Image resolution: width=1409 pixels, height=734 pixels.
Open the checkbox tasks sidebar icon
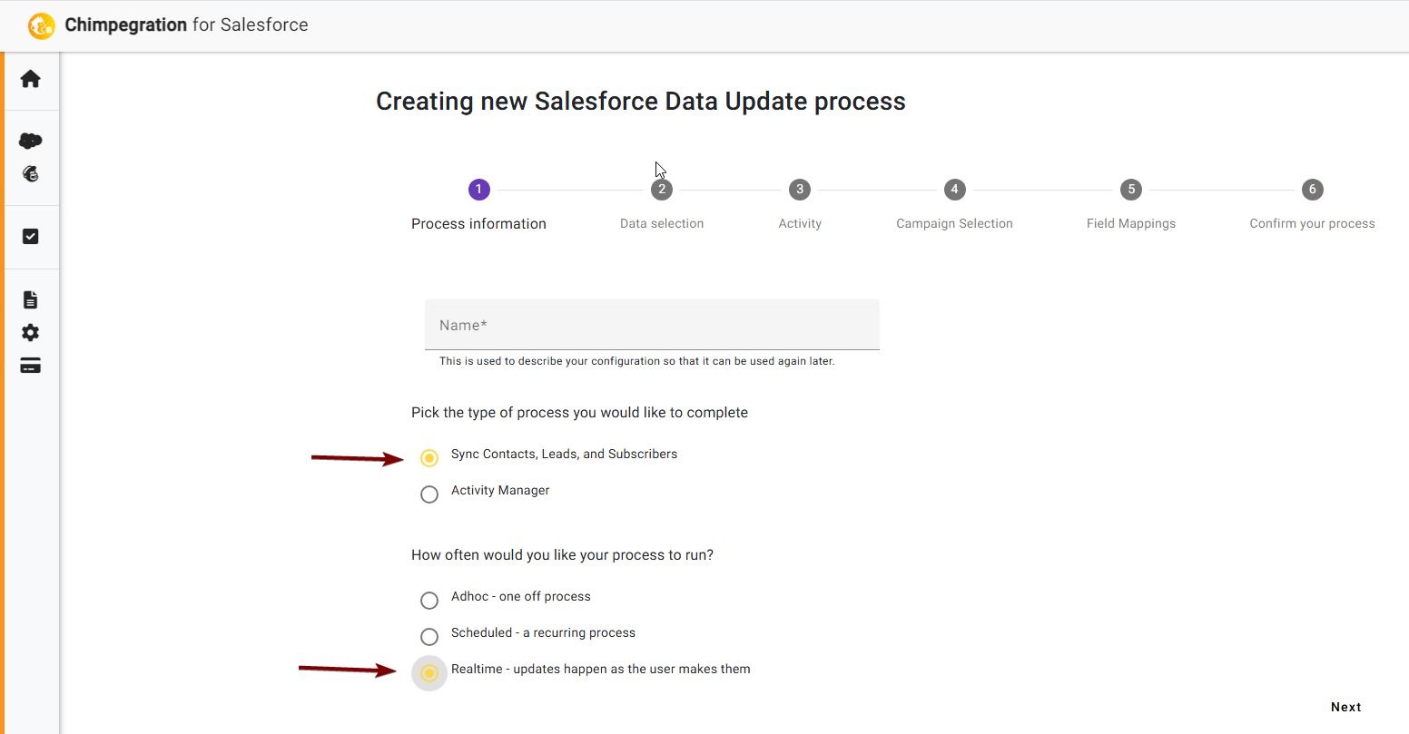point(31,237)
